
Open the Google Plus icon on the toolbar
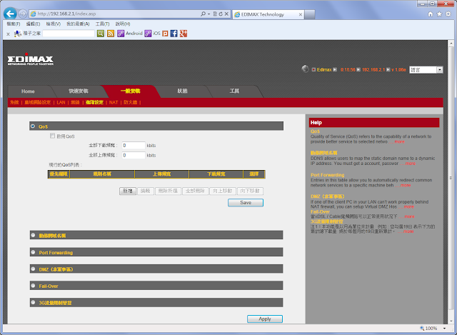coord(184,34)
